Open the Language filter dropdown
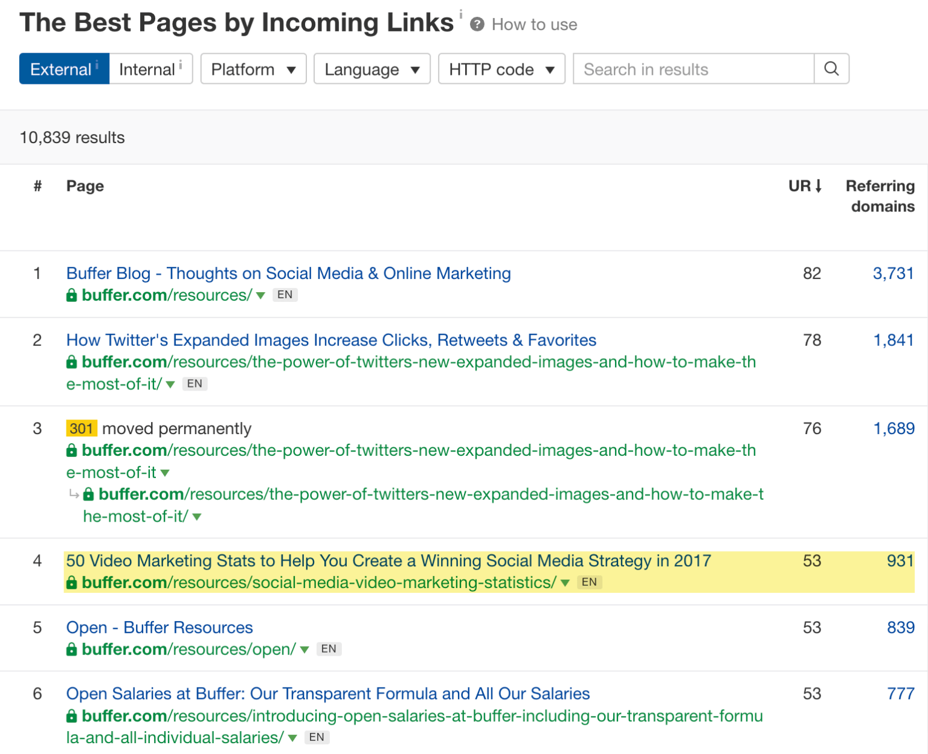The width and height of the screenshot is (928, 754). click(x=372, y=69)
